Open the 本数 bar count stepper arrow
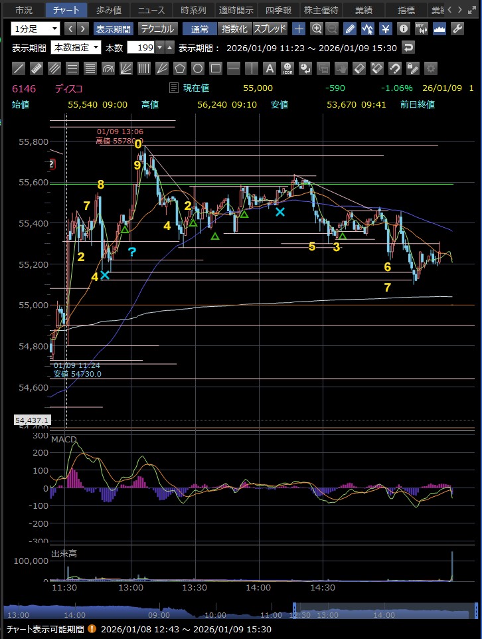 coord(169,48)
